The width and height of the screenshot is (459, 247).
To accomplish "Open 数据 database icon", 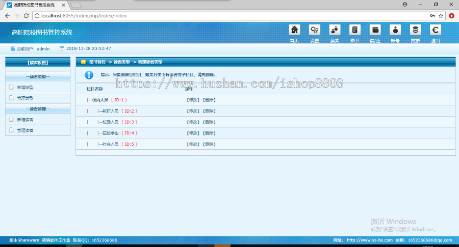I will point(415,30).
